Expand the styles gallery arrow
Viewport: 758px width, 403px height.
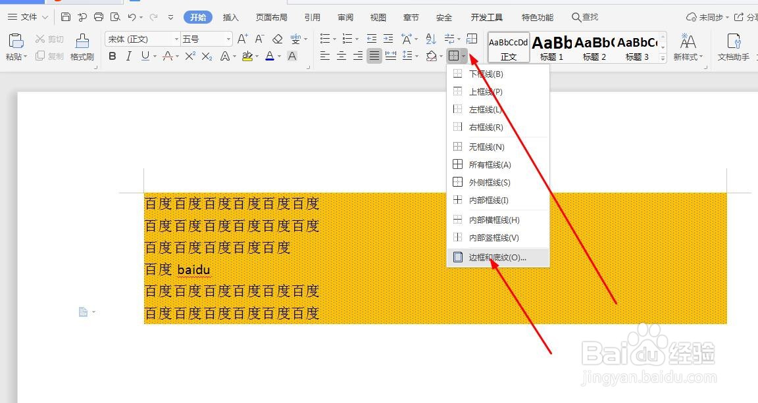click(663, 57)
